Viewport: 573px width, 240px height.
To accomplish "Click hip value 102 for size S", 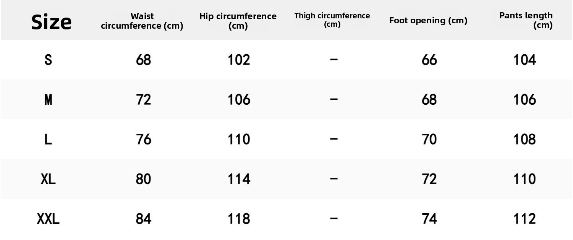I will pos(239,60).
